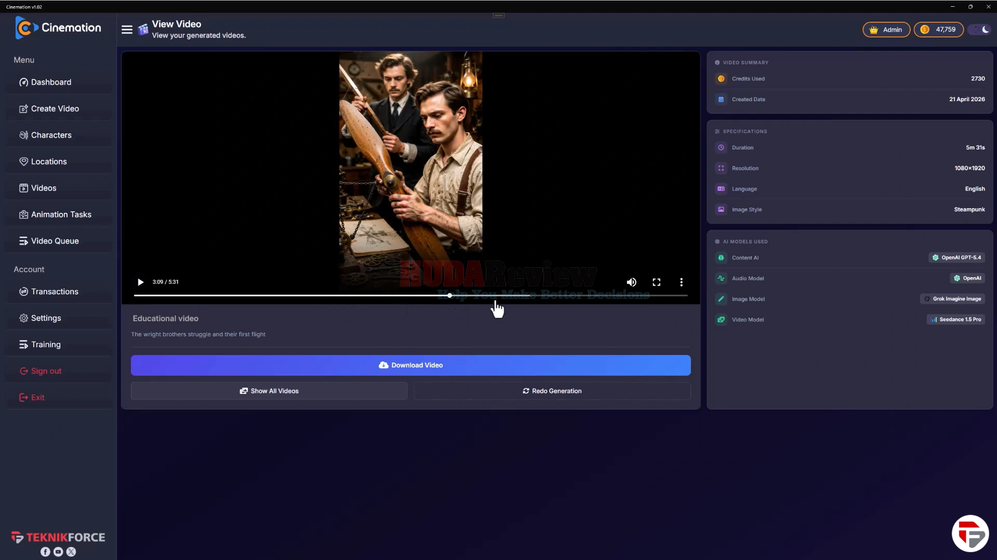
Task: Play the generated video
Action: click(x=140, y=282)
